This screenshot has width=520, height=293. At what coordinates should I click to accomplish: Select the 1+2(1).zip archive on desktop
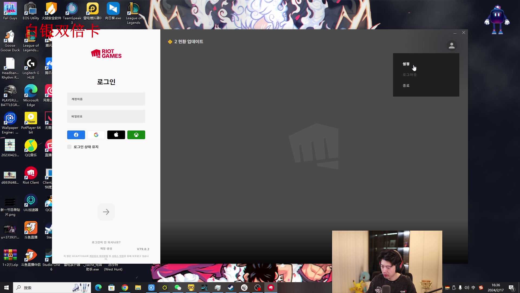(10, 258)
